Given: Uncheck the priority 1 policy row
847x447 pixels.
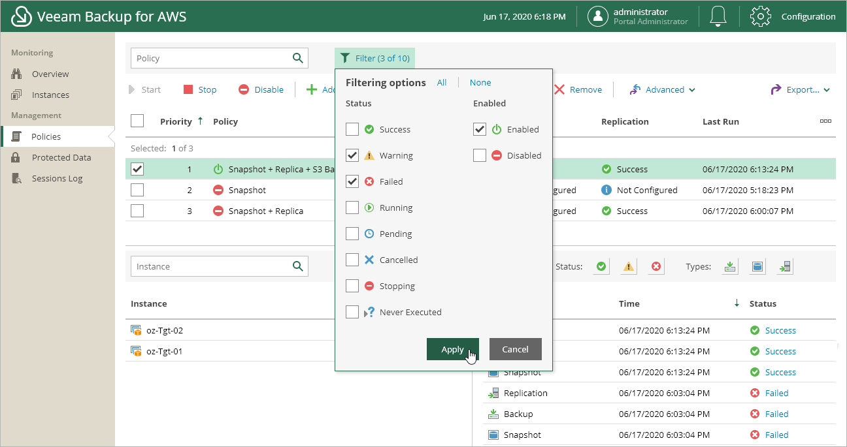Looking at the screenshot, I should tap(137, 169).
